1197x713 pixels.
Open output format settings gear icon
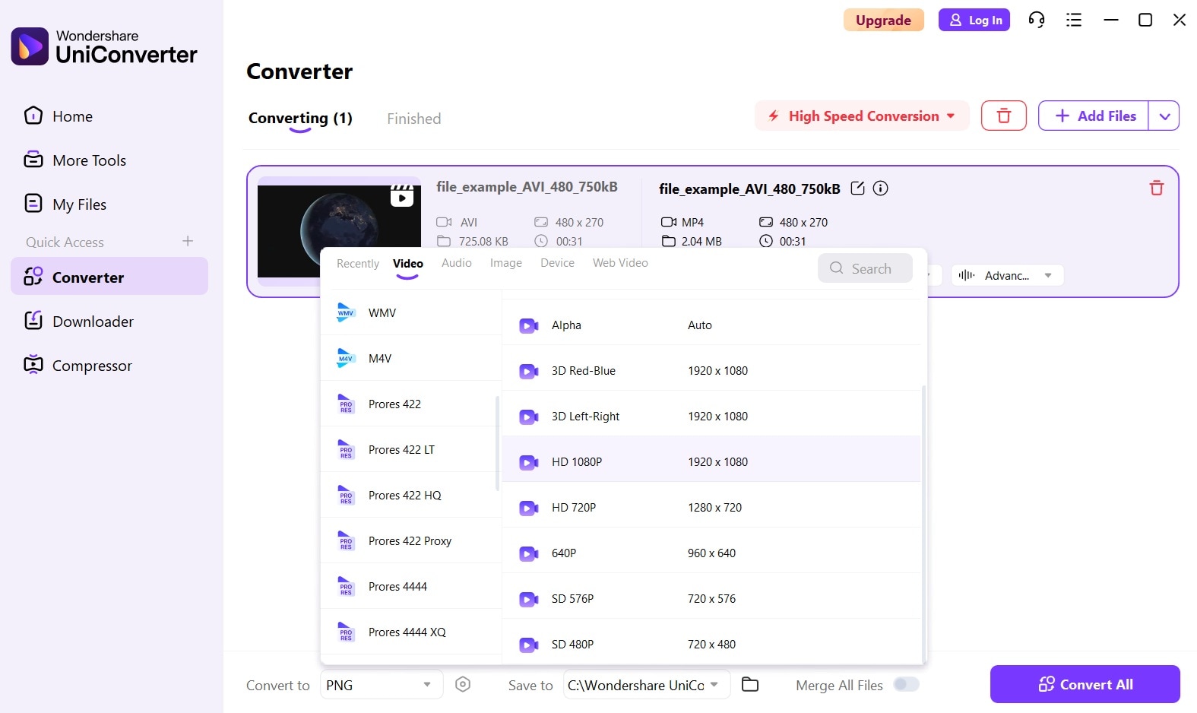coord(463,685)
